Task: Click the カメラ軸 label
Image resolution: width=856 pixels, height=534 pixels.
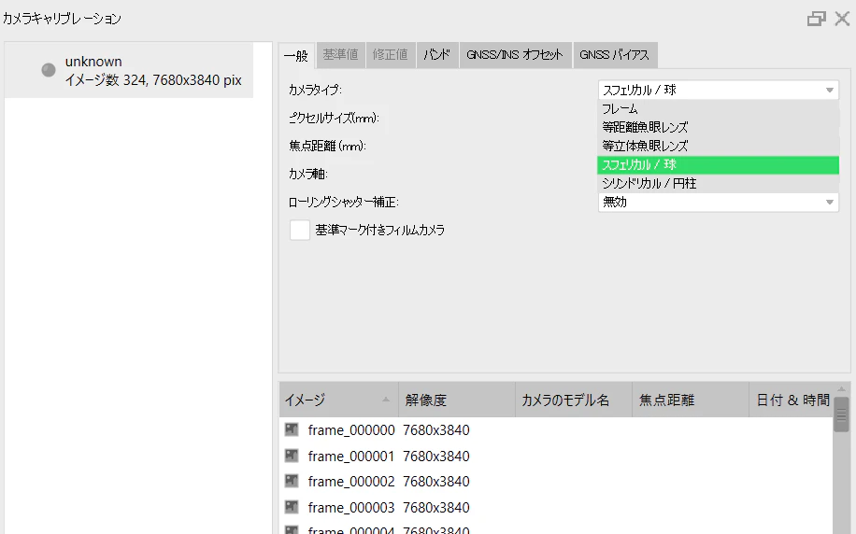Action: [308, 174]
